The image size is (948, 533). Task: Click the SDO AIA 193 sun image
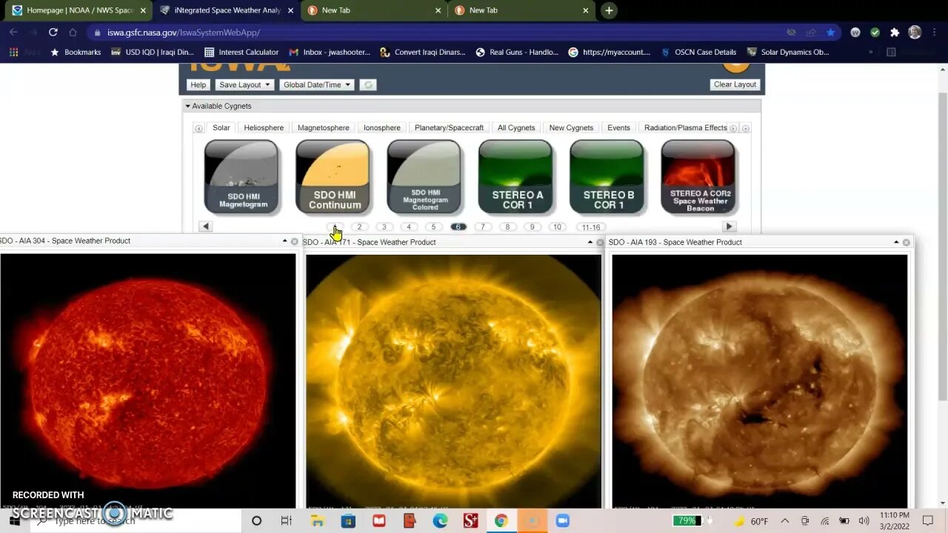tap(759, 381)
